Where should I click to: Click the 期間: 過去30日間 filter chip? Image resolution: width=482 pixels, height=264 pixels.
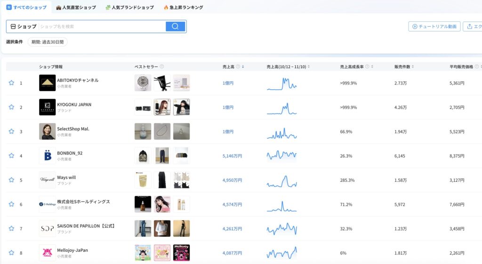[x=48, y=42]
